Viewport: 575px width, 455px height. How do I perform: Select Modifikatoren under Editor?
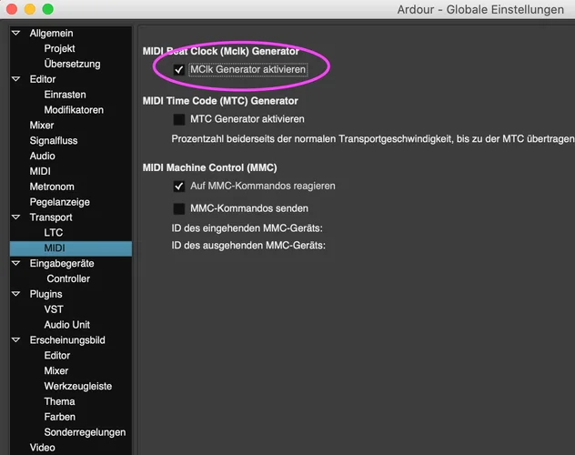pos(74,110)
